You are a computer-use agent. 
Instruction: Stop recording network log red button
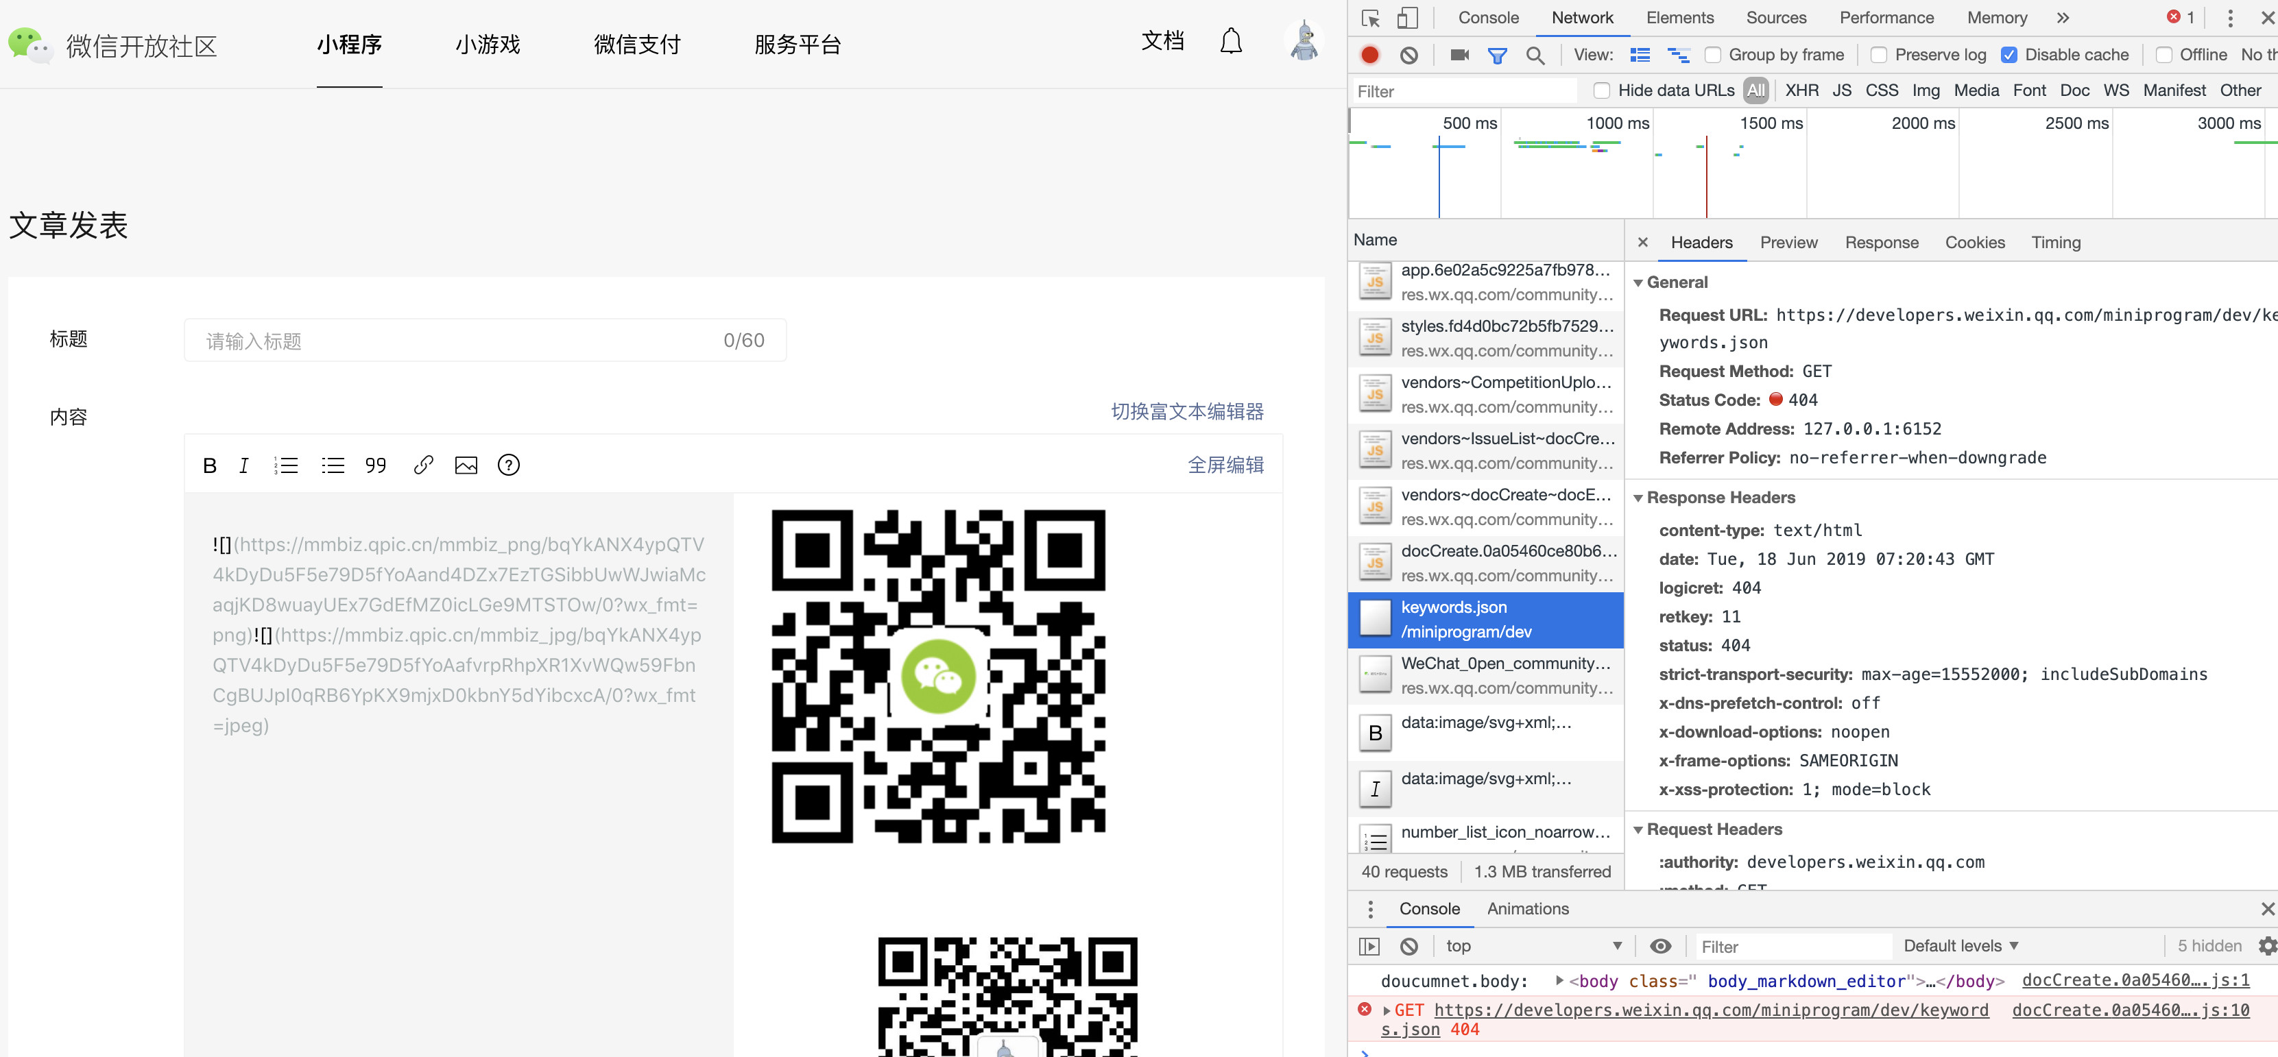[x=1370, y=55]
